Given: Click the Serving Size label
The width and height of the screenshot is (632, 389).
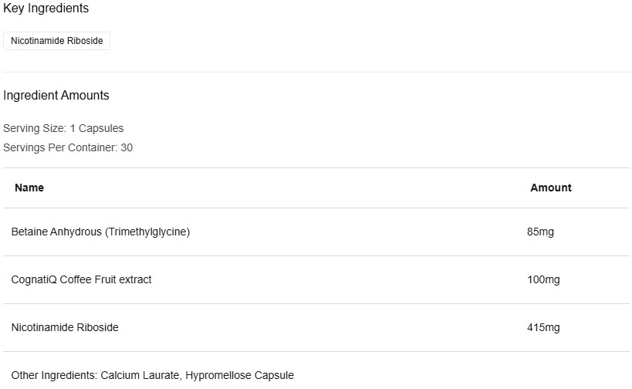Looking at the screenshot, I should tap(34, 128).
